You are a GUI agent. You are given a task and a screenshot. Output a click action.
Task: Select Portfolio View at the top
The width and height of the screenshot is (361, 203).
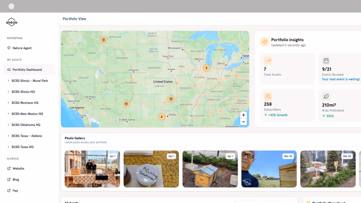pyautogui.click(x=74, y=19)
